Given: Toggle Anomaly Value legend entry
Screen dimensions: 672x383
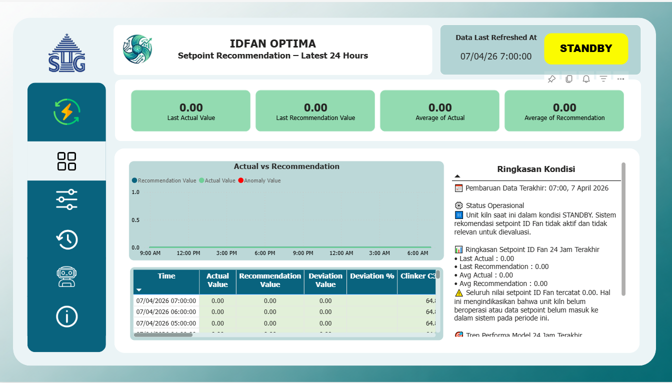Looking at the screenshot, I should (x=259, y=180).
